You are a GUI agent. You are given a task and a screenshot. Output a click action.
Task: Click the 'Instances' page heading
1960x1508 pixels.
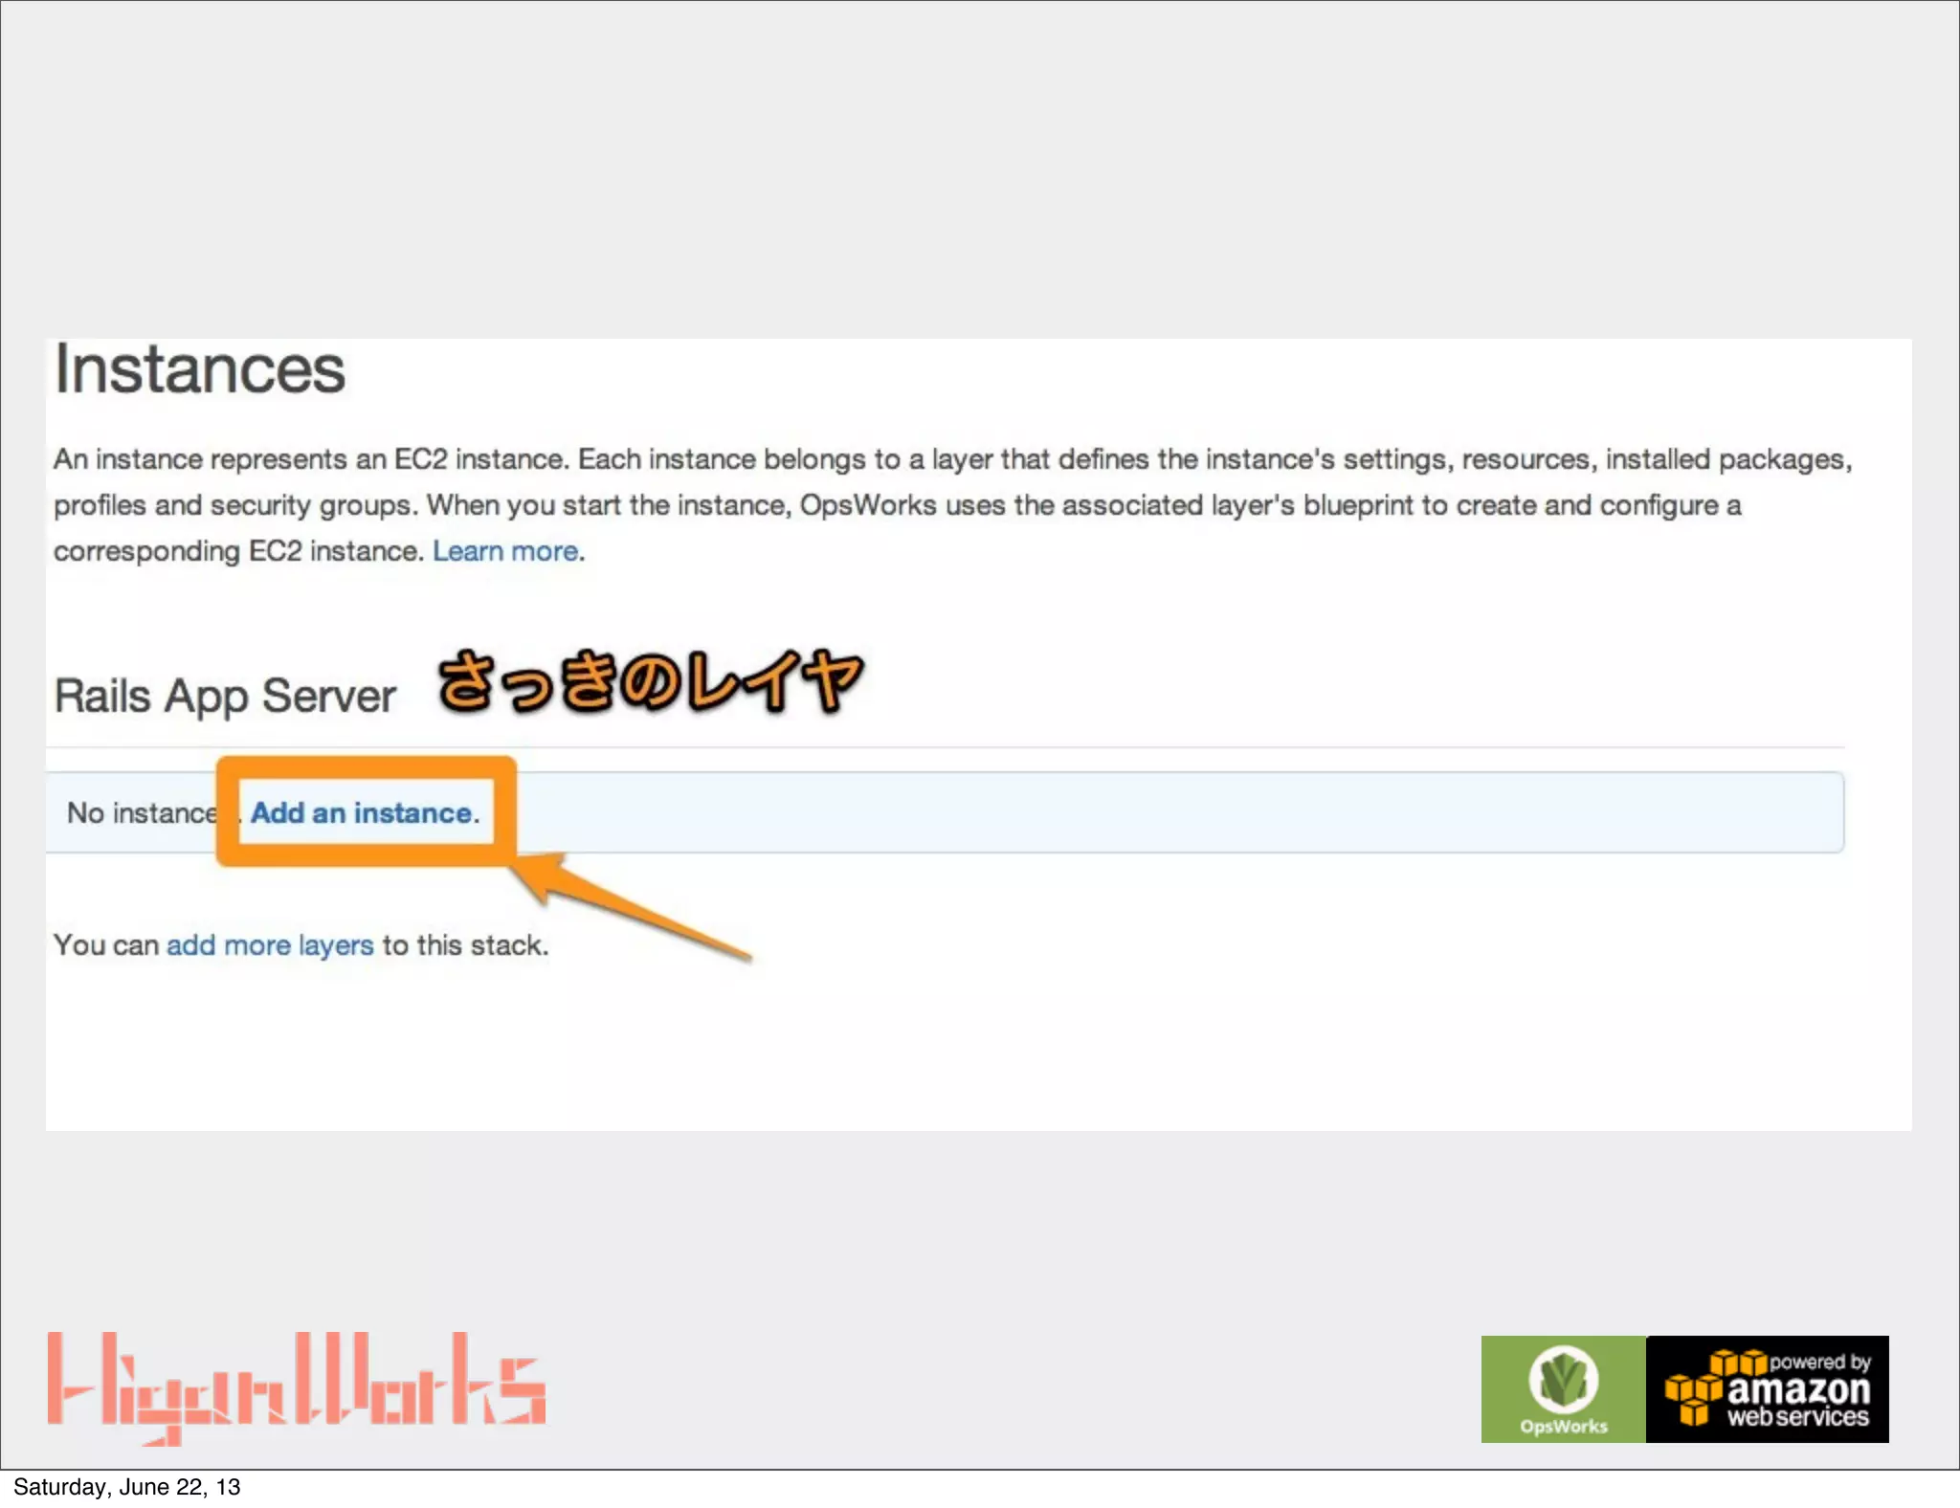(x=199, y=369)
